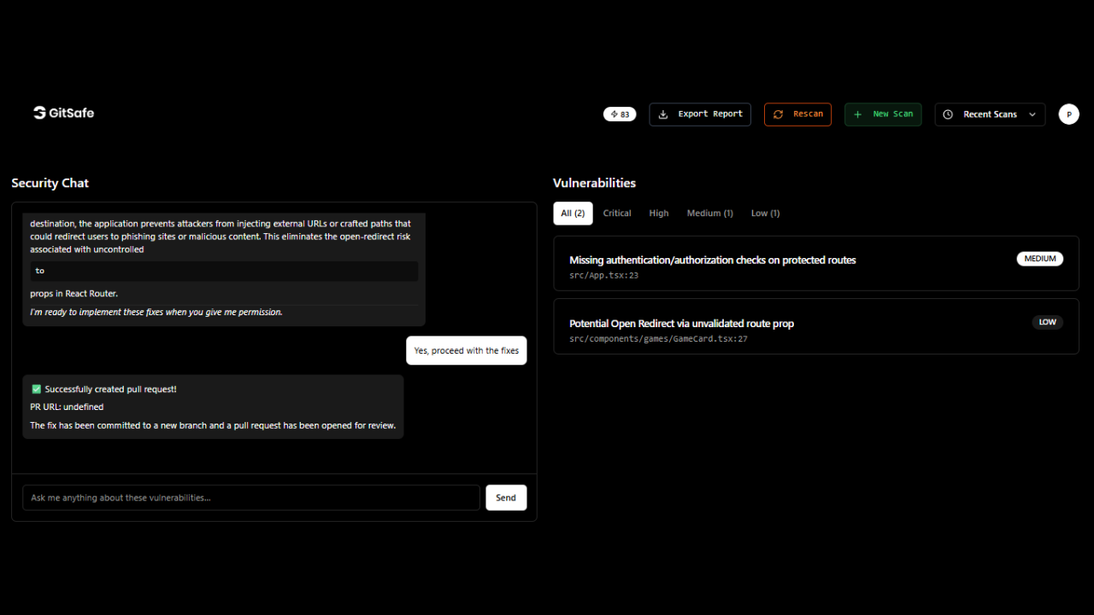The height and width of the screenshot is (615, 1094).
Task: Click the green checkmark in the pull request message
Action: pyautogui.click(x=36, y=389)
